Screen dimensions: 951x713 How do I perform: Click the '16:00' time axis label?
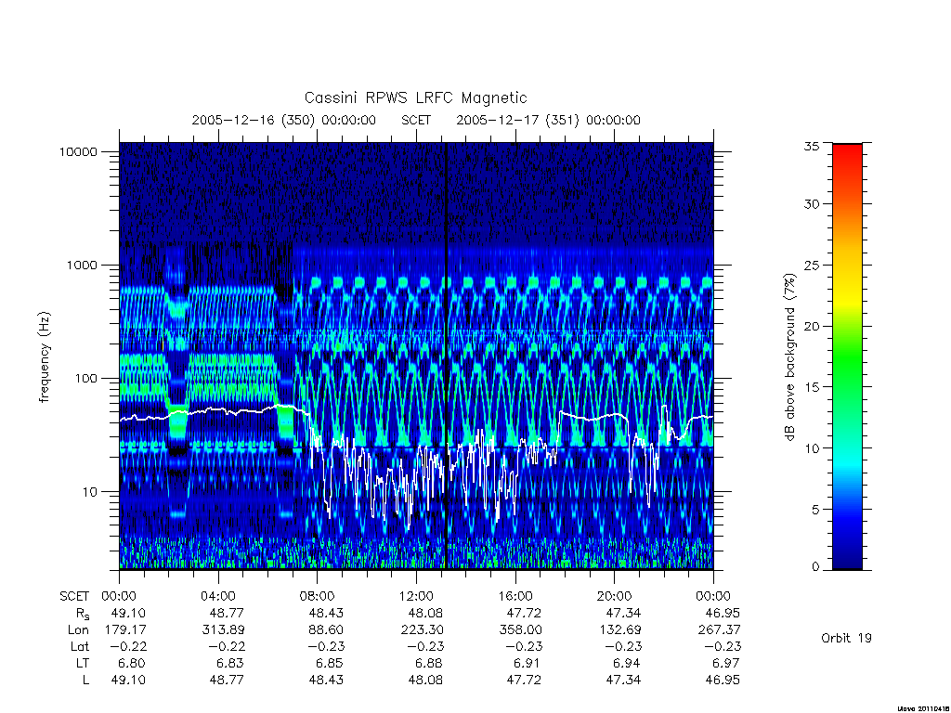(x=515, y=596)
